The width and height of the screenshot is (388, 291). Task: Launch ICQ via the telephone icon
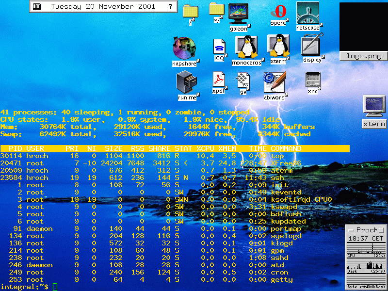(220, 48)
